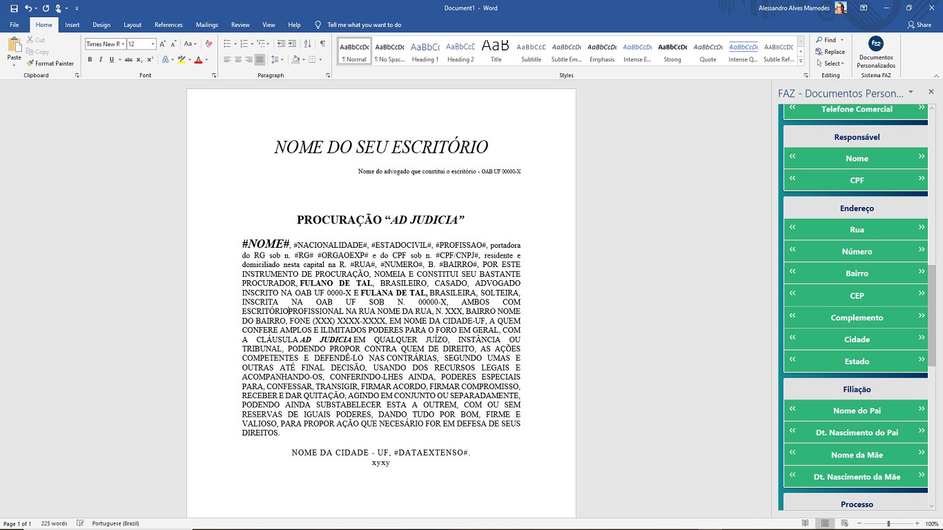Click the Tell me search box

[x=358, y=25]
